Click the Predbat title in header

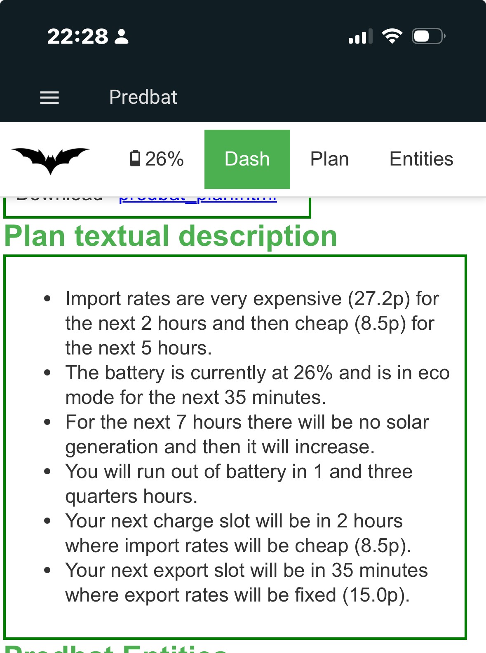click(143, 98)
